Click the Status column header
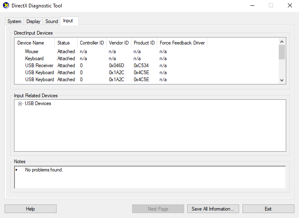 click(64, 43)
